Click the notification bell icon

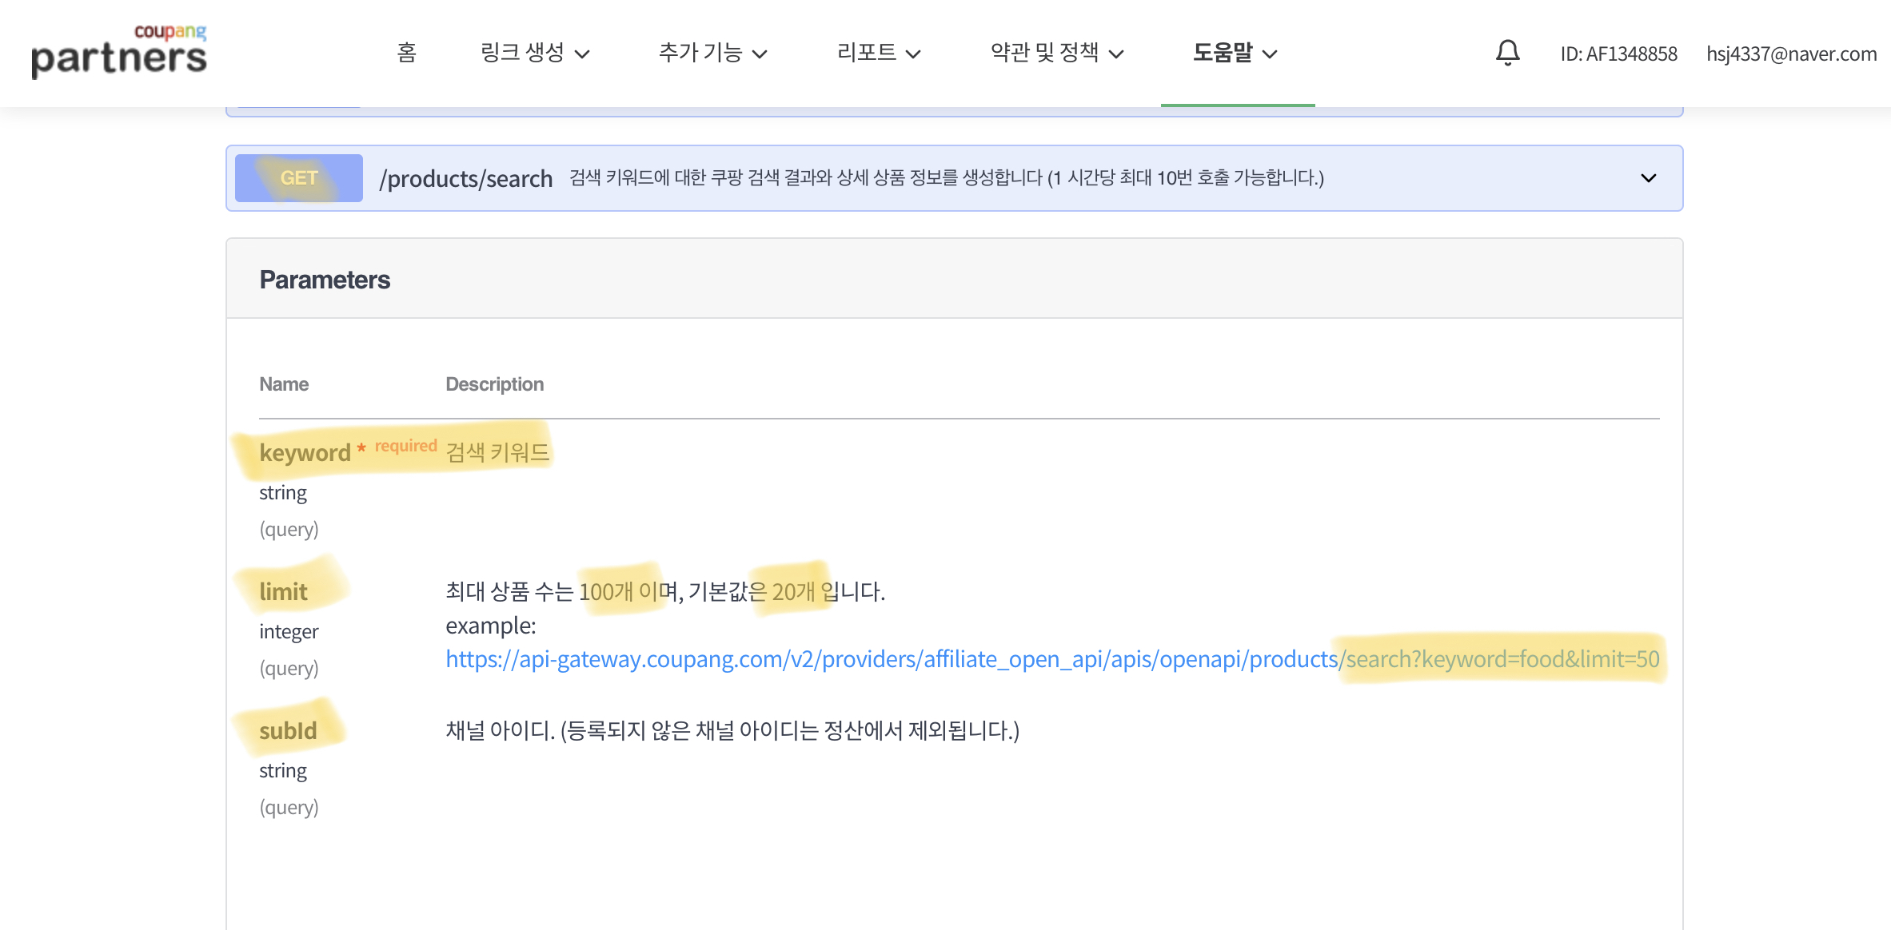[1507, 53]
